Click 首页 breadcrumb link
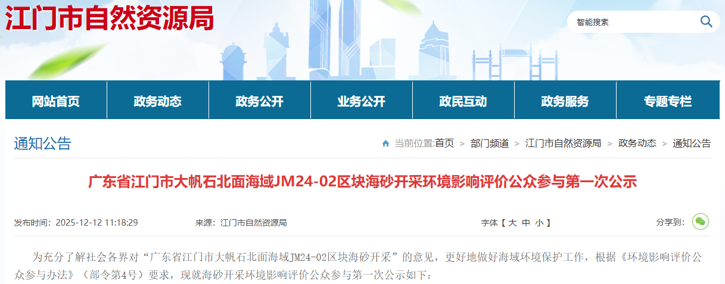Image resolution: width=725 pixels, height=284 pixels. tap(444, 143)
